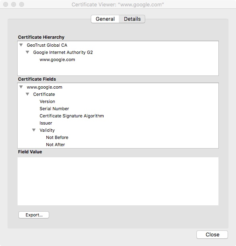Click the Close button

[x=212, y=235]
